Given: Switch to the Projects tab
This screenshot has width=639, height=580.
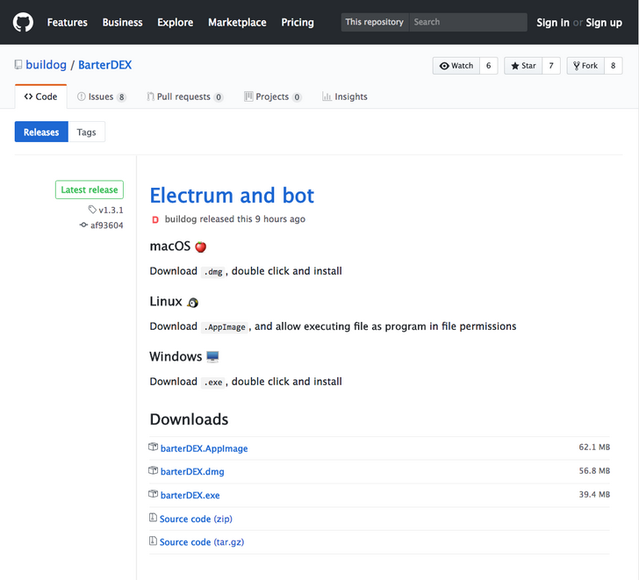Looking at the screenshot, I should (x=272, y=97).
